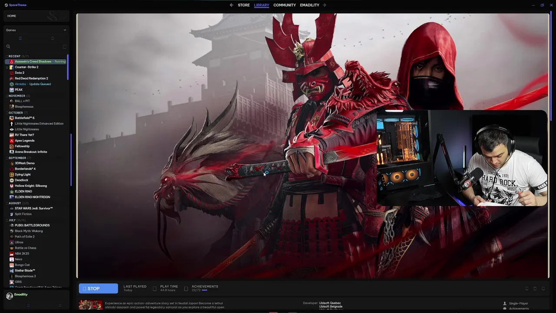The width and height of the screenshot is (556, 313).
Task: Click Single-Player feature link
Action: [x=519, y=303]
